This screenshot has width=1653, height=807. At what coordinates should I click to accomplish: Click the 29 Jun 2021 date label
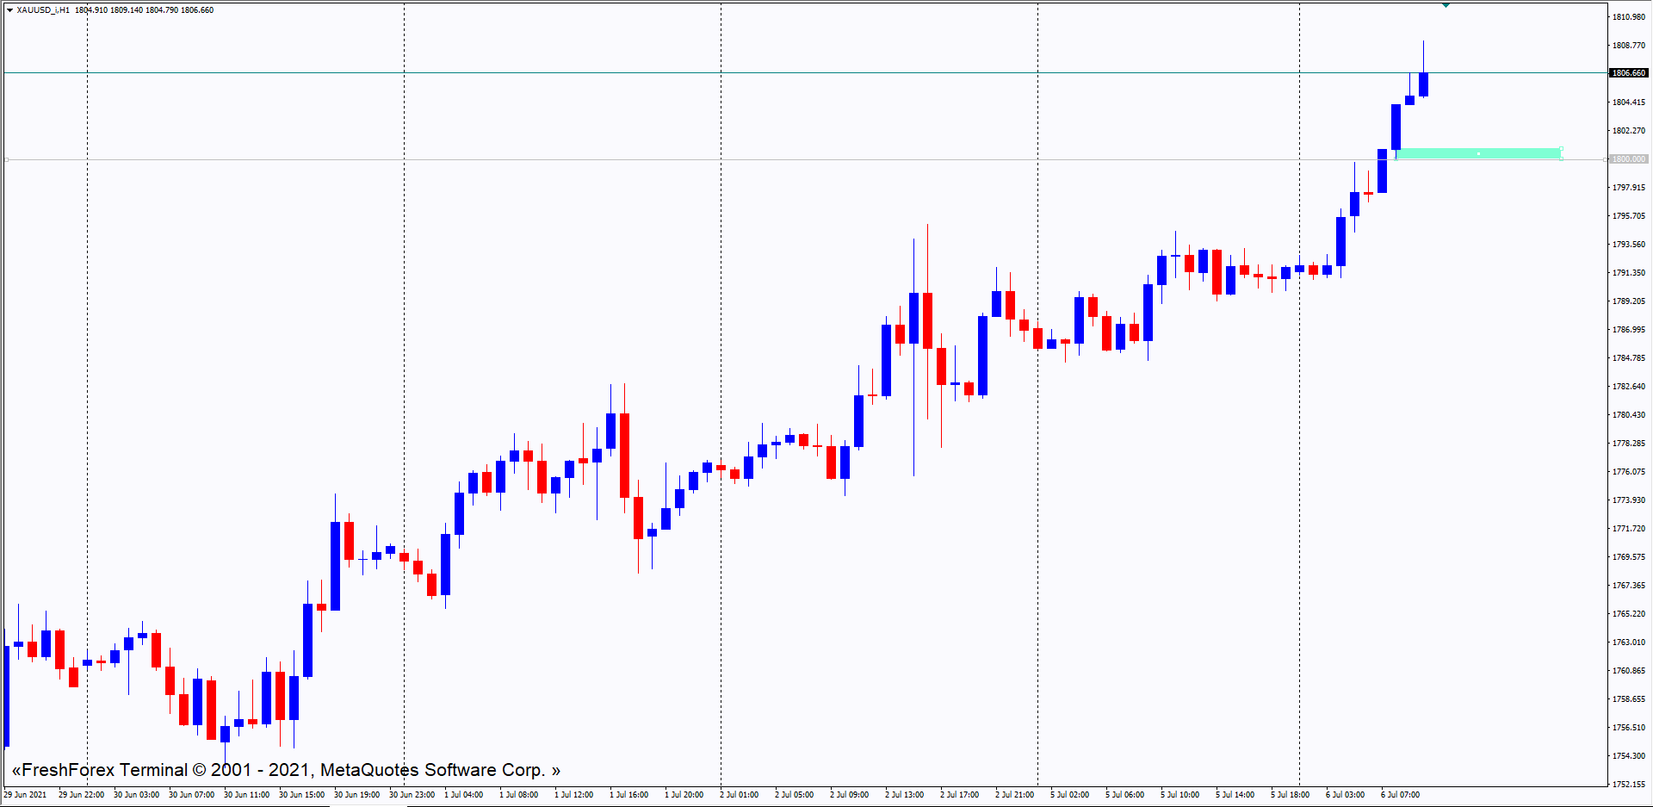(x=26, y=795)
